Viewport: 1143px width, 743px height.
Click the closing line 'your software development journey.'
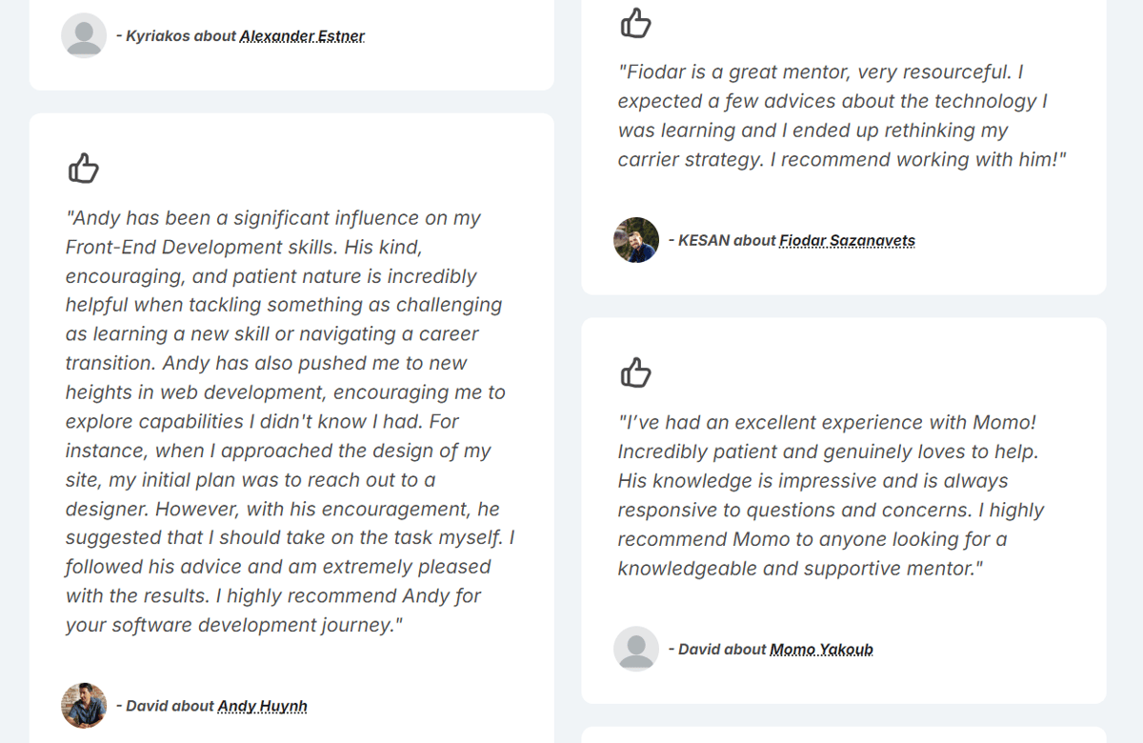[234, 626]
